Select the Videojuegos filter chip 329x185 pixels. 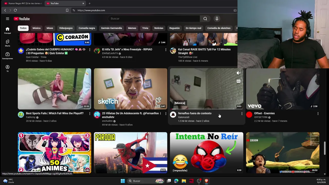(x=66, y=28)
